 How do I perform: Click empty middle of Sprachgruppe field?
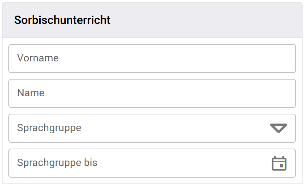[174, 128]
